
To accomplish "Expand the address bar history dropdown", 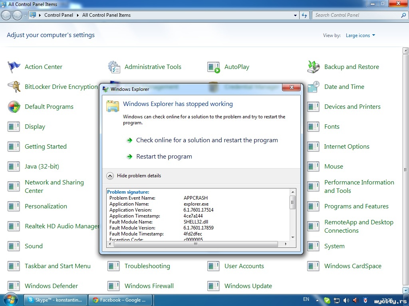I will tap(295, 15).
